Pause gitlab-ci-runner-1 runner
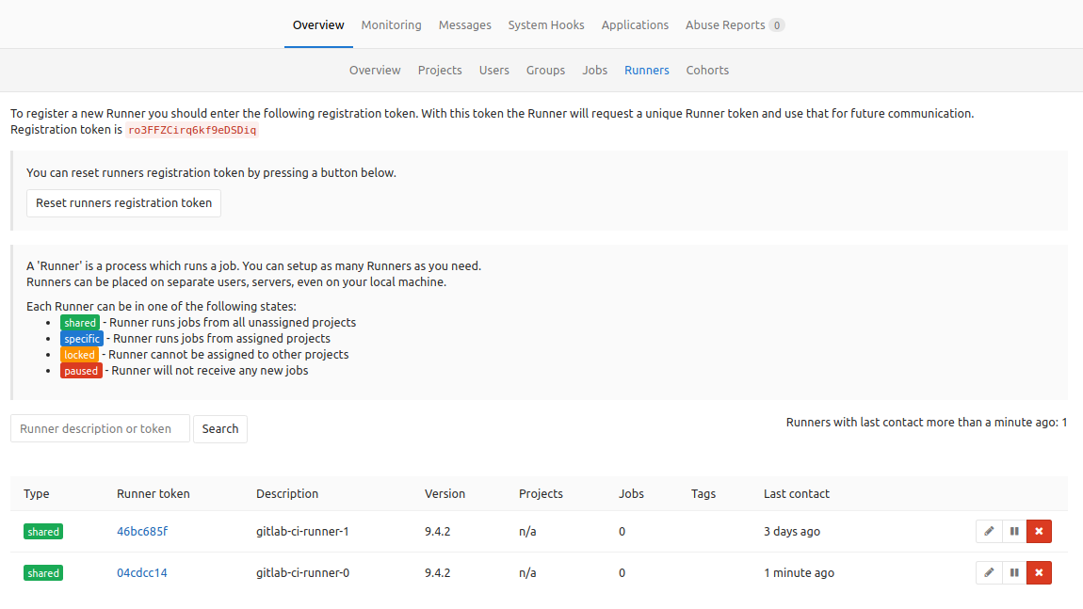The height and width of the screenshot is (609, 1083). [x=1013, y=531]
